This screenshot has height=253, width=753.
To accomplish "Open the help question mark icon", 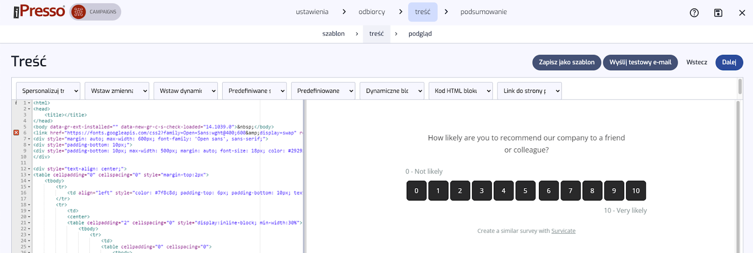I will tap(694, 13).
